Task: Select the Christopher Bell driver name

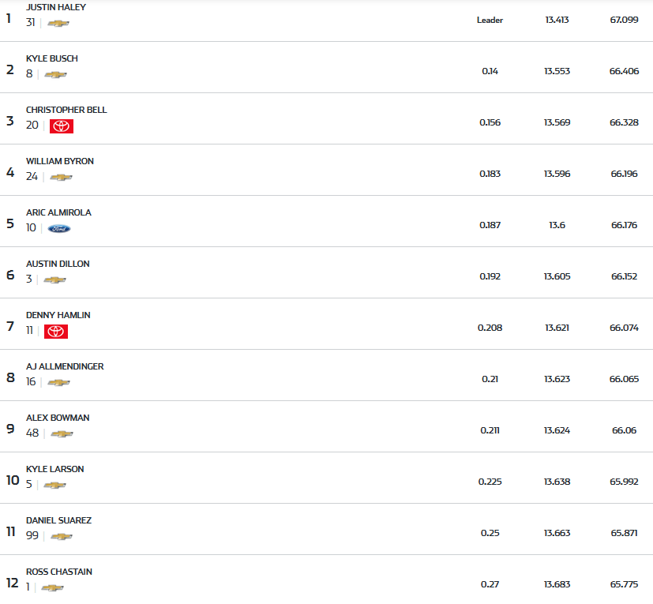Action: 66,110
